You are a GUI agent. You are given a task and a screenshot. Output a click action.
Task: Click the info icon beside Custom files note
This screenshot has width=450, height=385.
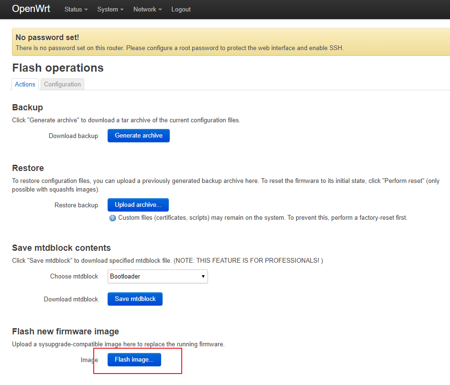click(x=113, y=218)
